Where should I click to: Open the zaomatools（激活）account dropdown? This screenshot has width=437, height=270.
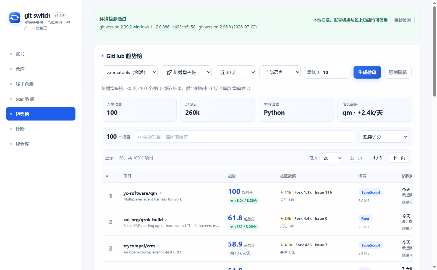coord(130,72)
